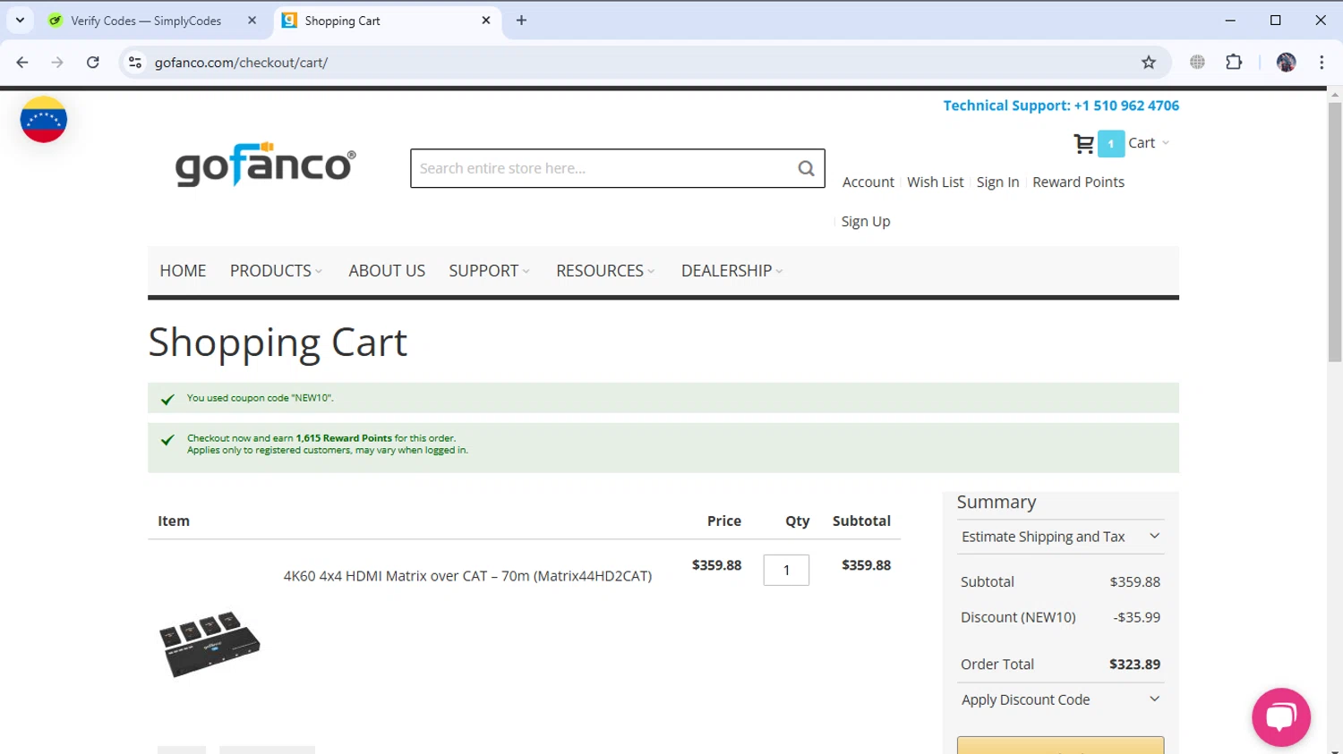
Task: Click the address bar URL
Action: [x=241, y=63]
